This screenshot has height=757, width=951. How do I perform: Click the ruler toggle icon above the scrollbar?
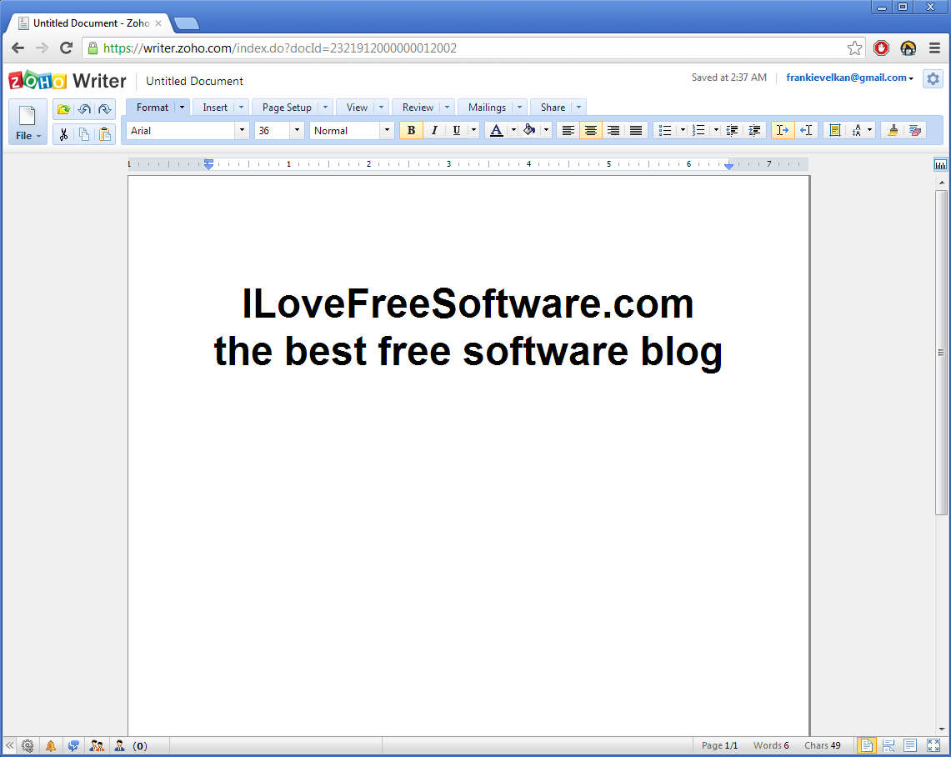[940, 164]
